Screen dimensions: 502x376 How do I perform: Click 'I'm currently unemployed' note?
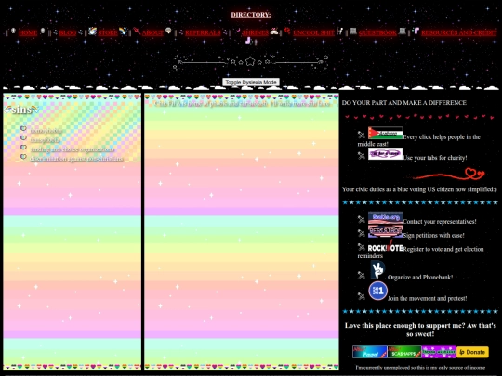[420, 368]
